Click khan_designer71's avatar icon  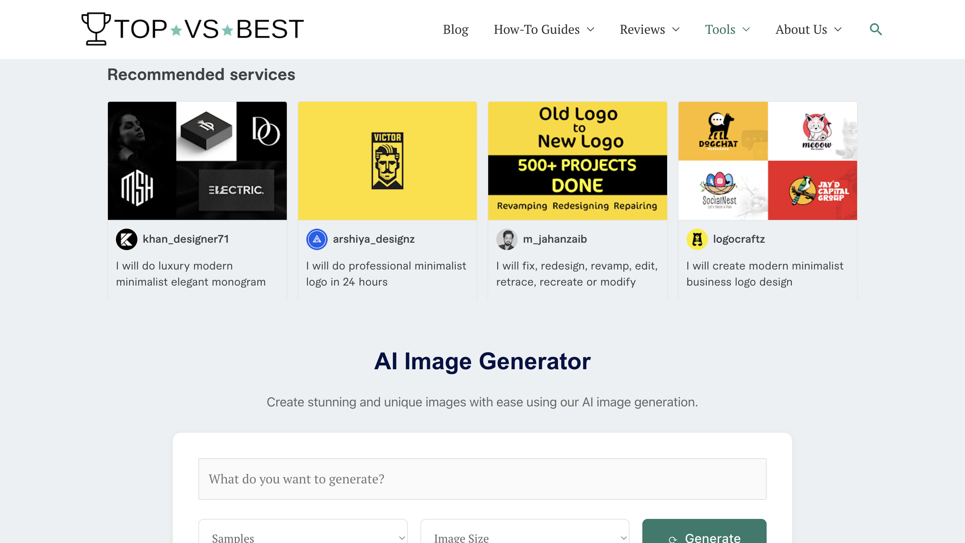127,239
